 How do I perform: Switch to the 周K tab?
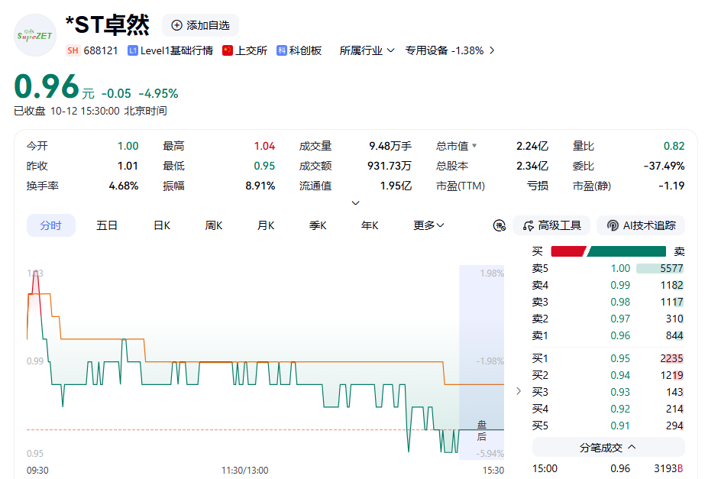coord(214,225)
